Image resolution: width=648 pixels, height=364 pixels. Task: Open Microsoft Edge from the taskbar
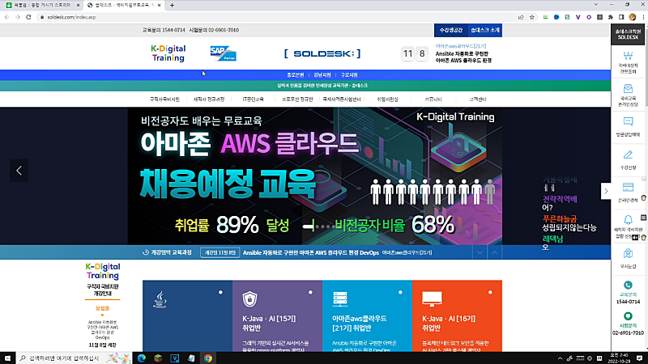point(142,358)
